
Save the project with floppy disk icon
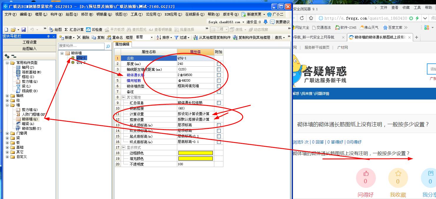click(24, 30)
